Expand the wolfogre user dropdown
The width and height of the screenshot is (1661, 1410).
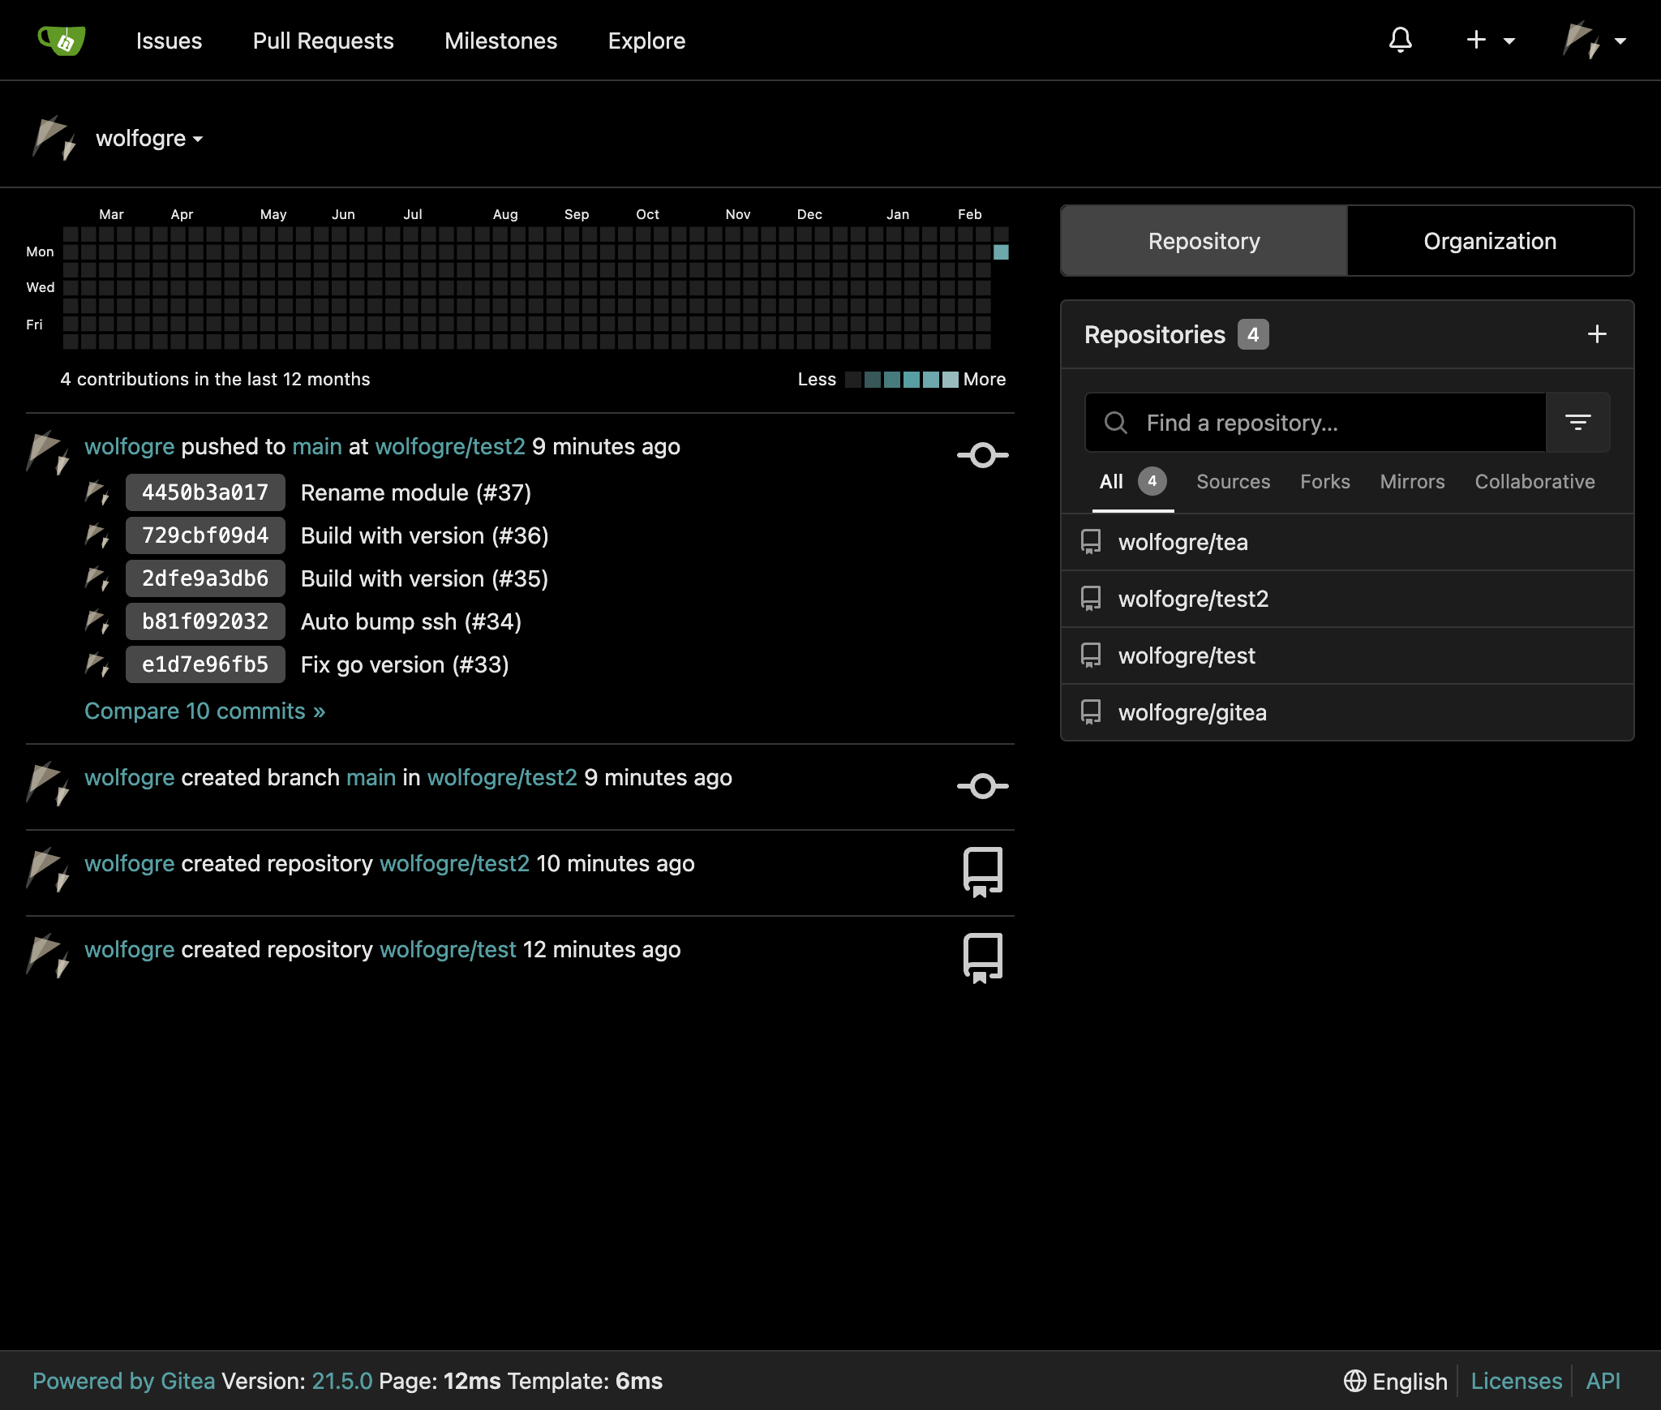[x=149, y=137]
